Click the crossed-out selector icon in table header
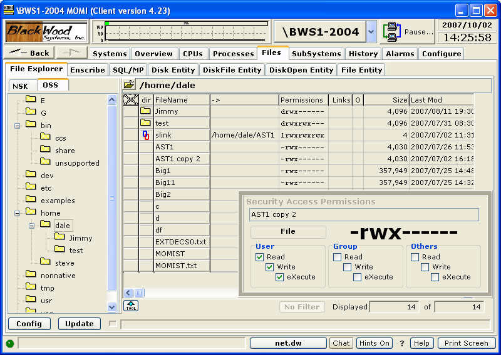Viewport: 501px width, 355px height. (x=131, y=100)
